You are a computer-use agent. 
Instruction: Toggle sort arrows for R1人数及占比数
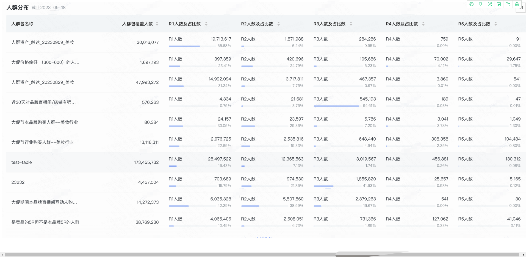[x=206, y=24]
